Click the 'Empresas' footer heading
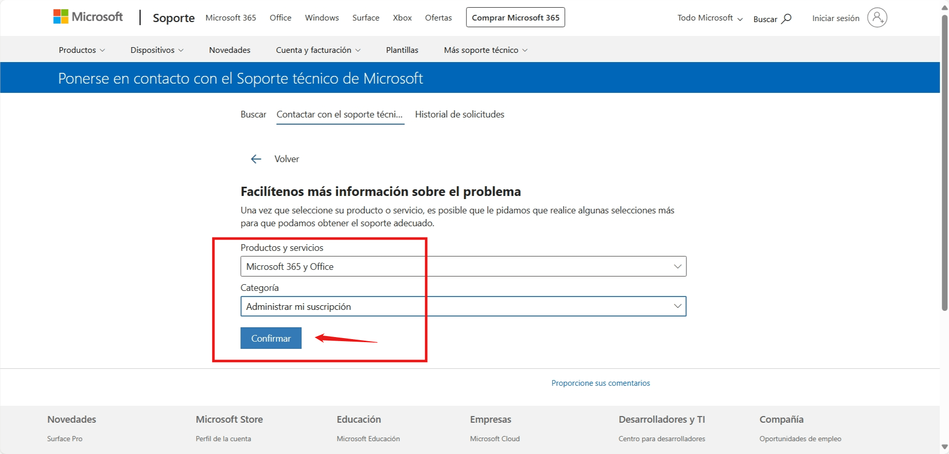949x454 pixels. [x=491, y=420]
